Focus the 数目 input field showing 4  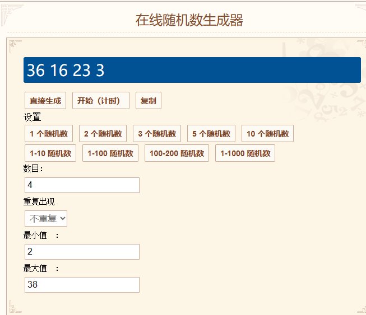coord(82,185)
